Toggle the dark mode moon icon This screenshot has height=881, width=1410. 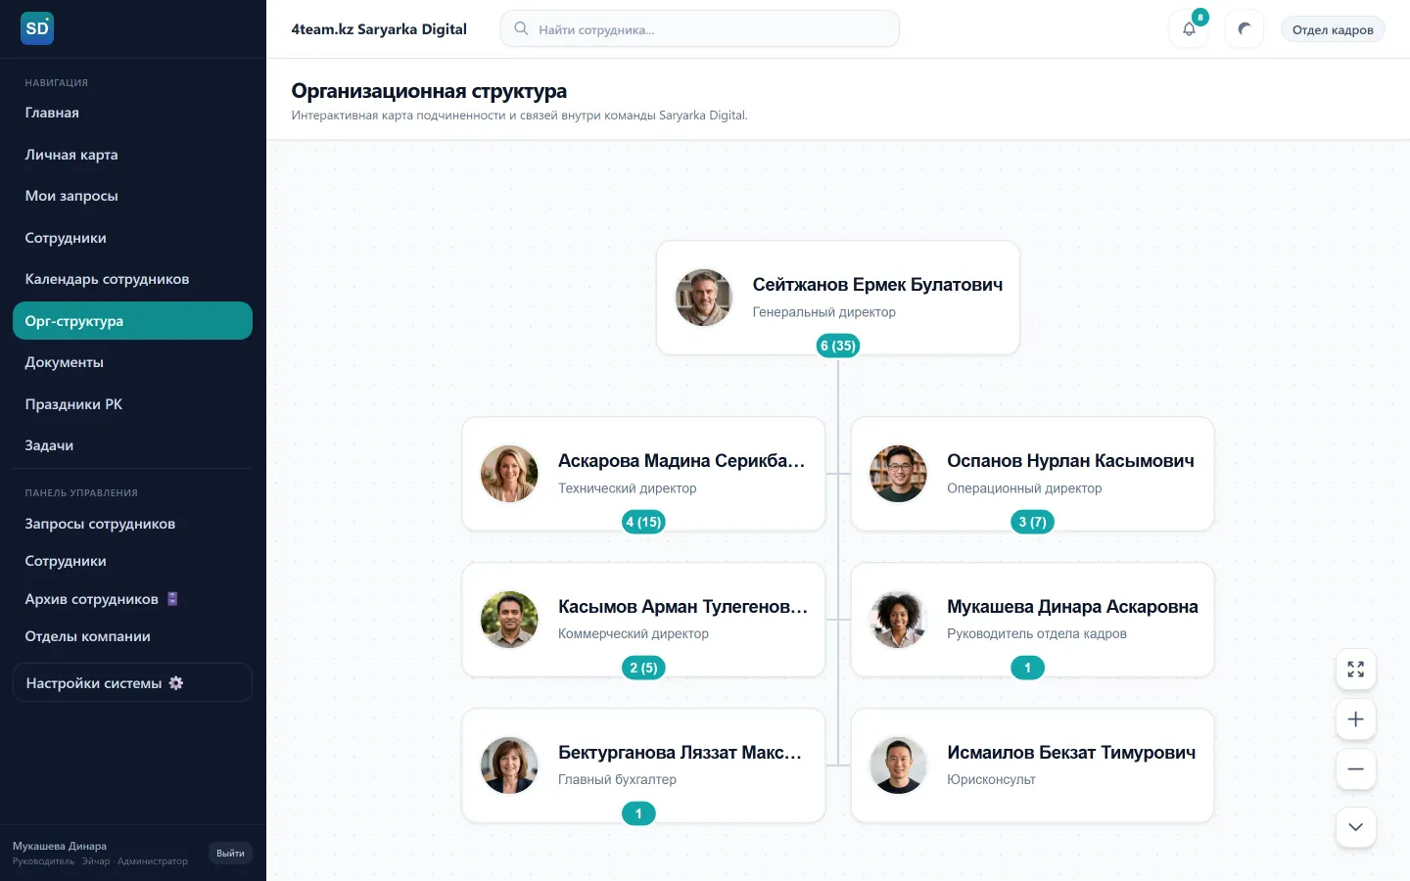[x=1244, y=29]
